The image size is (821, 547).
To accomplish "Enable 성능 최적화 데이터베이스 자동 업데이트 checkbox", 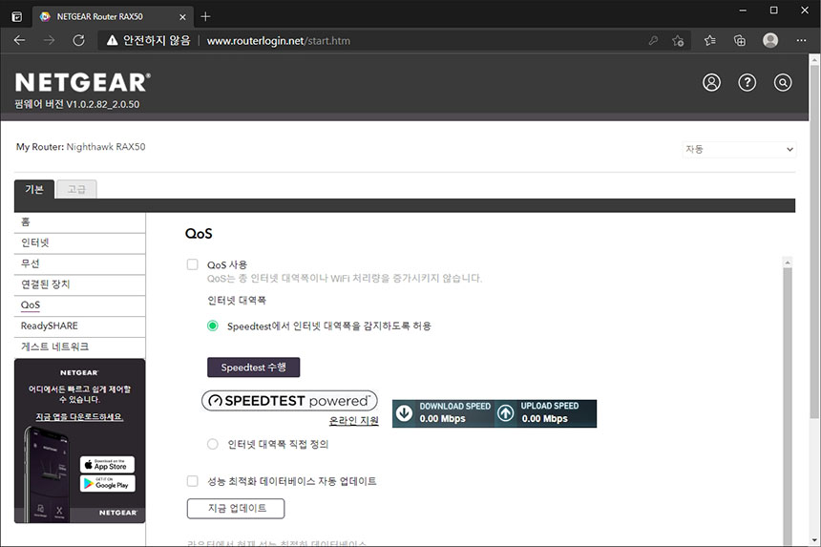I will [193, 480].
